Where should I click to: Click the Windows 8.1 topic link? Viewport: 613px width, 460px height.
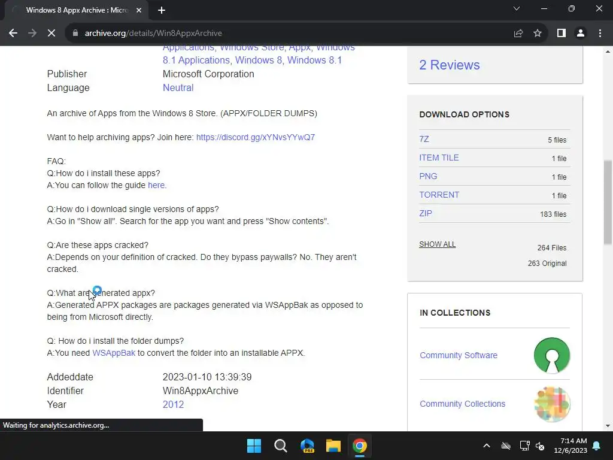314,60
